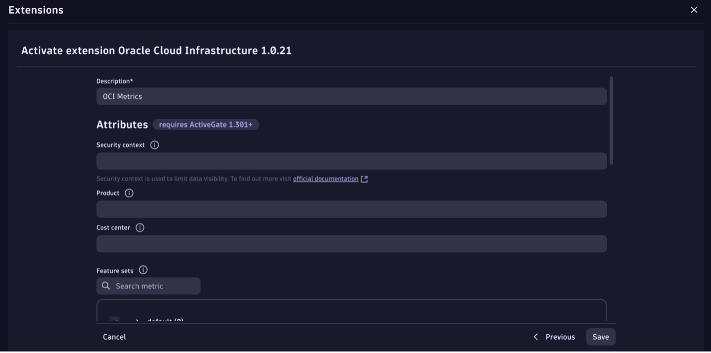Viewport: 711px width, 353px height.
Task: Go back with the Previous button
Action: pos(554,337)
